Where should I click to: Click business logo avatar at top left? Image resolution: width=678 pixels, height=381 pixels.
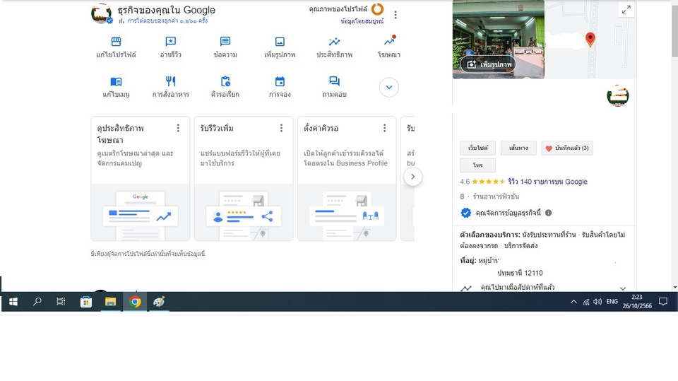(102, 13)
